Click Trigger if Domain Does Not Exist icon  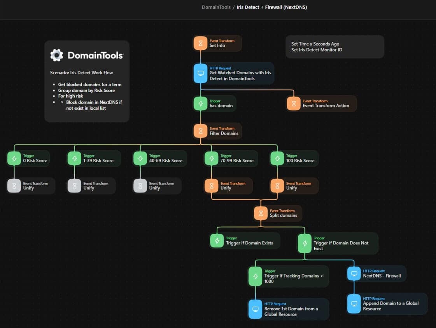click(x=305, y=243)
